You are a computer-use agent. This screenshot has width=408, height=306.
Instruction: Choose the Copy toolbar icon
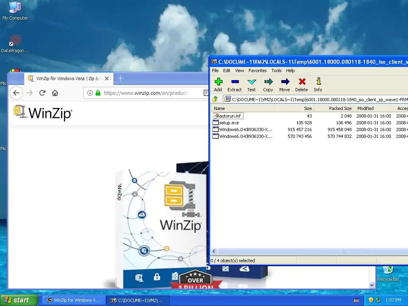coord(268,85)
